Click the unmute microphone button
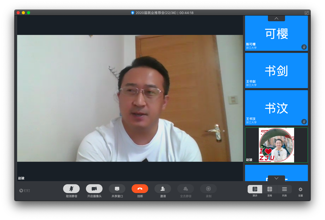The image size is (325, 220). (71, 189)
